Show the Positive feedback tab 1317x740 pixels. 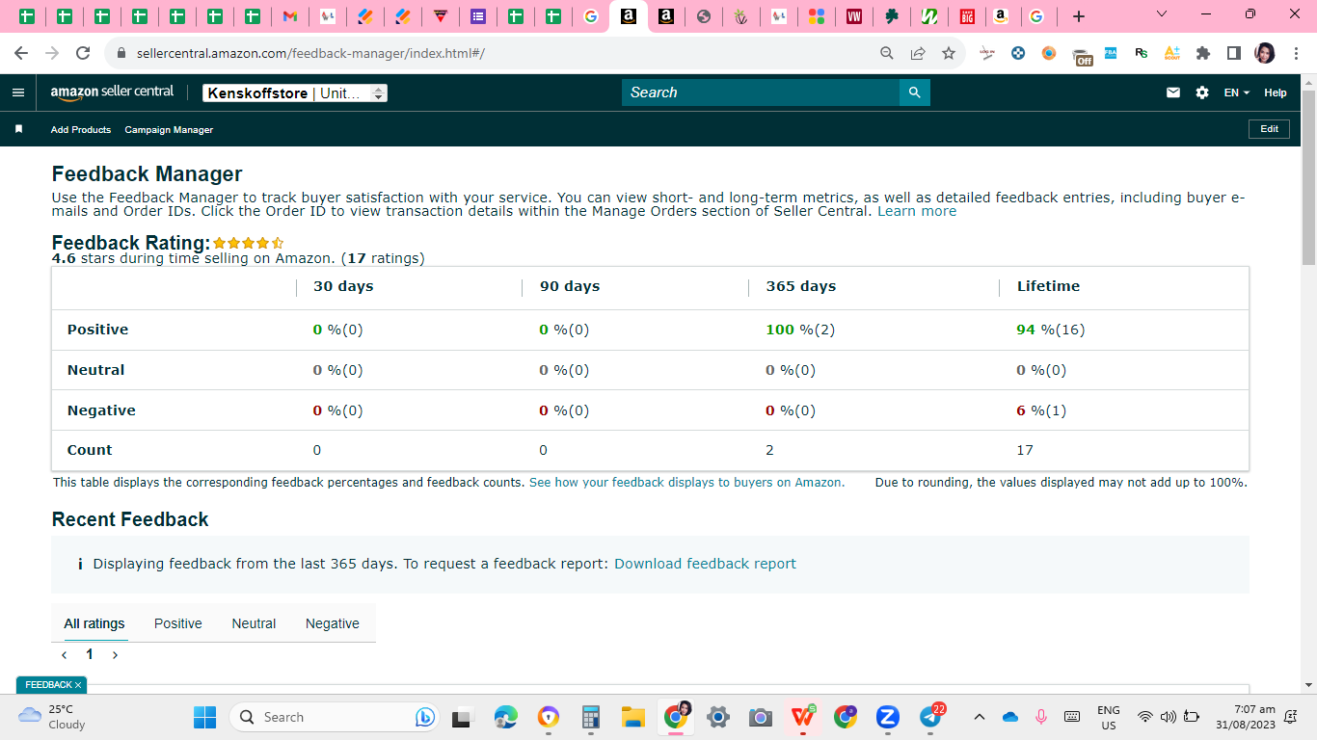pos(178,623)
